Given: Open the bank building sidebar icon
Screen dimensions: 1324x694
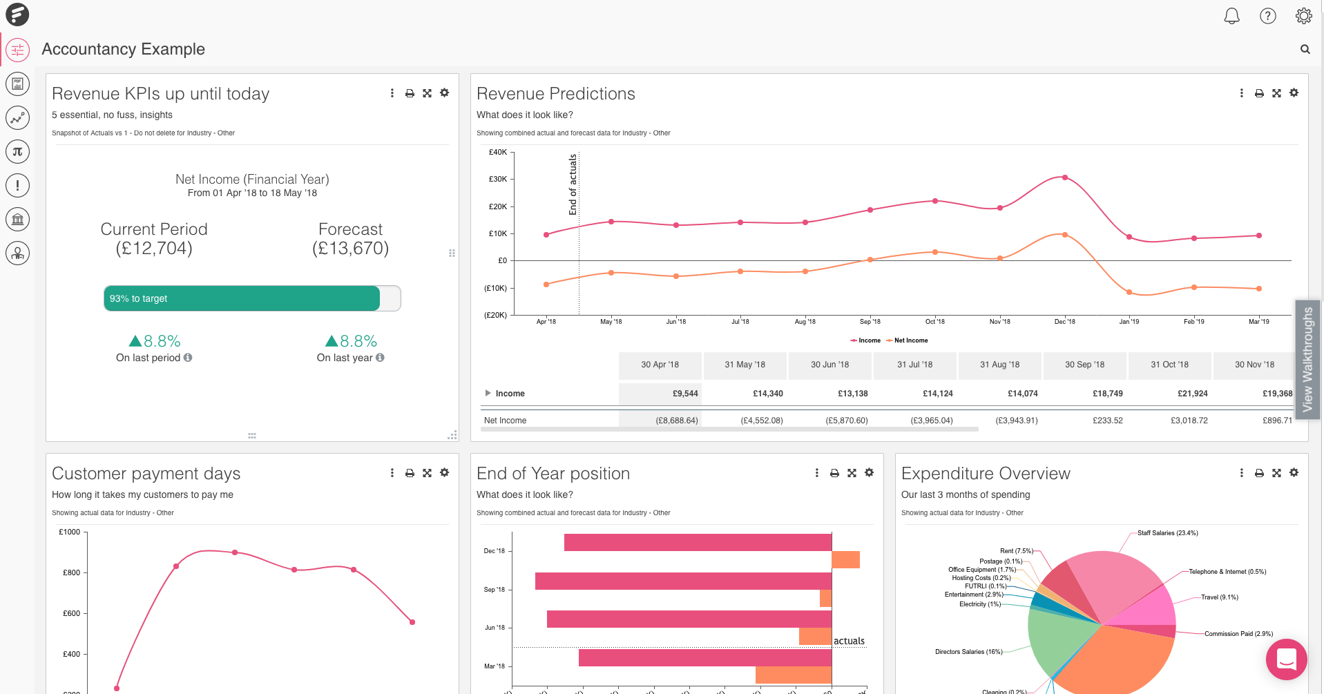Looking at the screenshot, I should [x=18, y=220].
